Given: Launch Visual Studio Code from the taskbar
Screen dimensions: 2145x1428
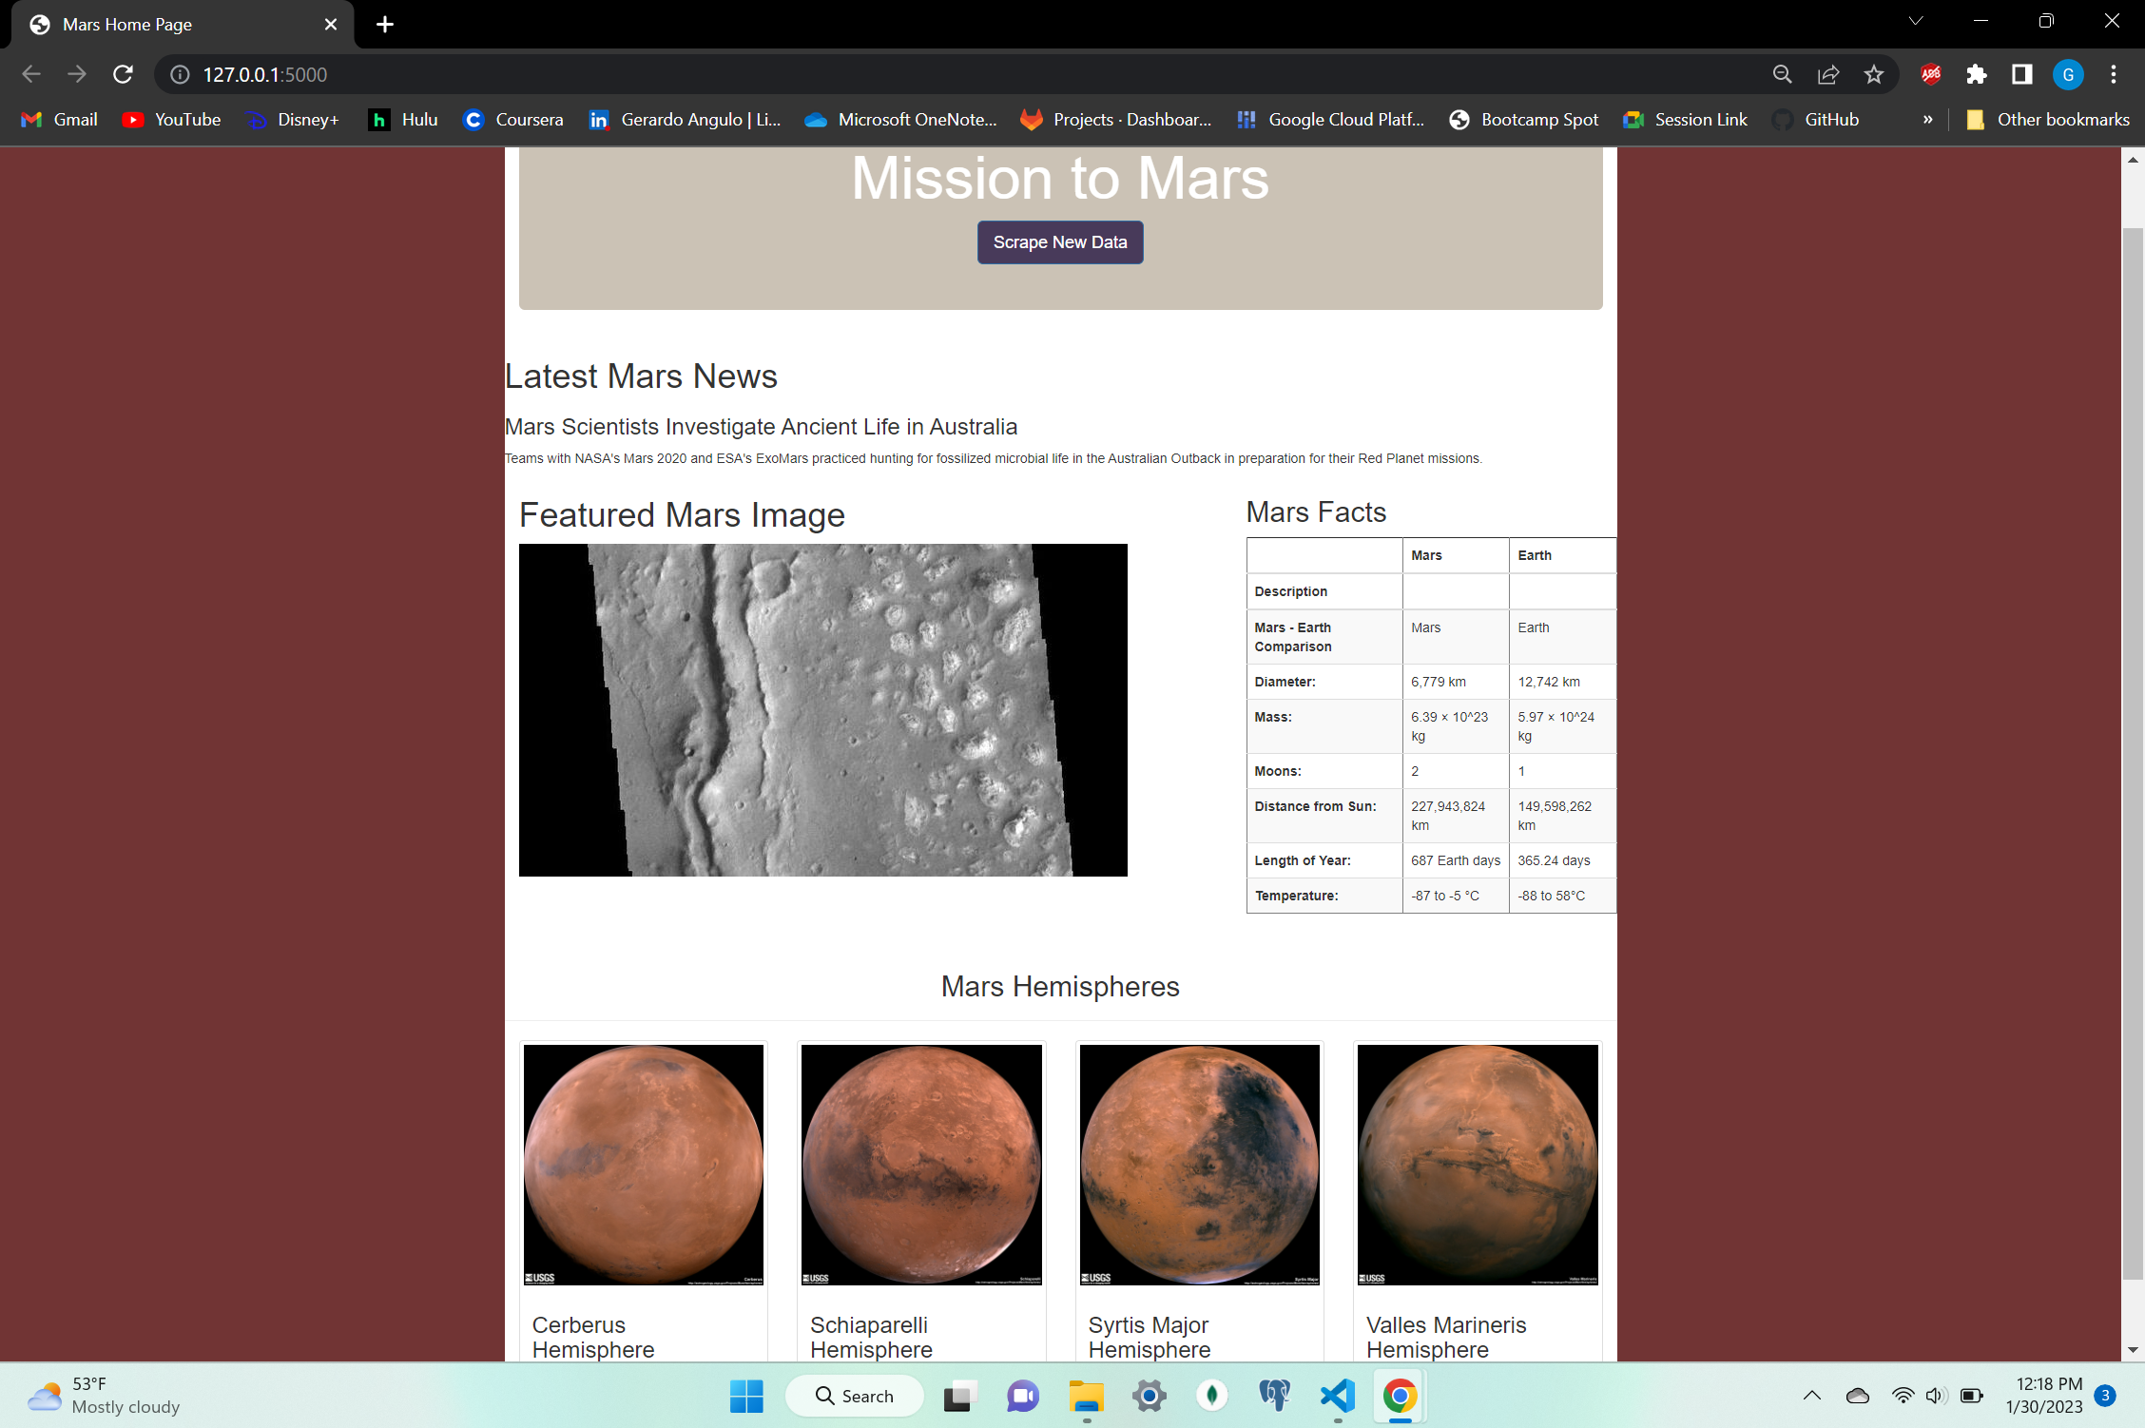Looking at the screenshot, I should click(1336, 1396).
